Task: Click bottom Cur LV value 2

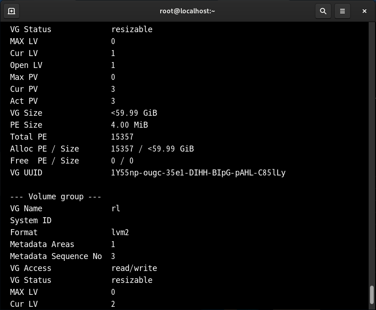Action: tap(113, 304)
